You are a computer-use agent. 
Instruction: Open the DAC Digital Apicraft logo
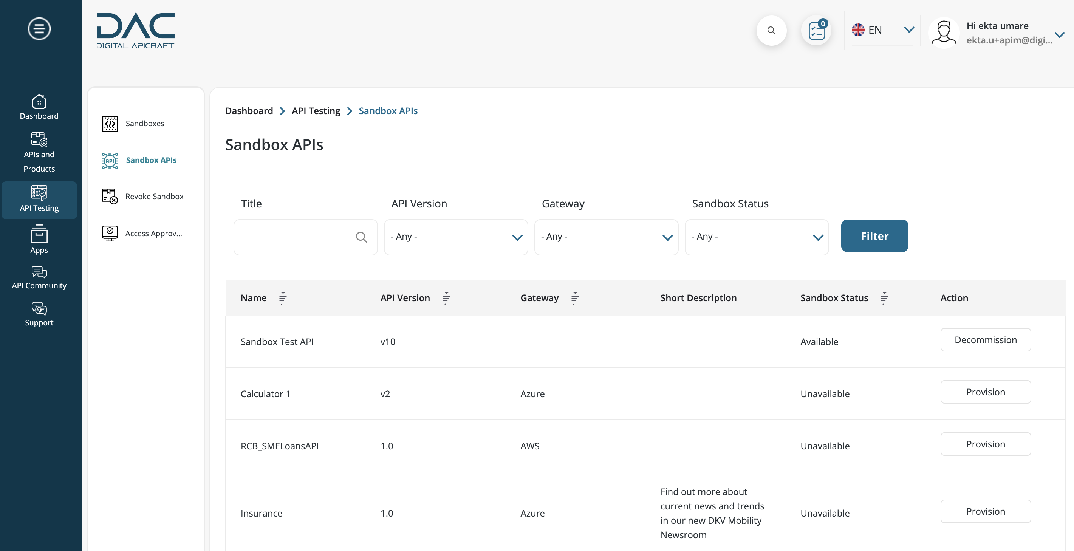pyautogui.click(x=136, y=31)
